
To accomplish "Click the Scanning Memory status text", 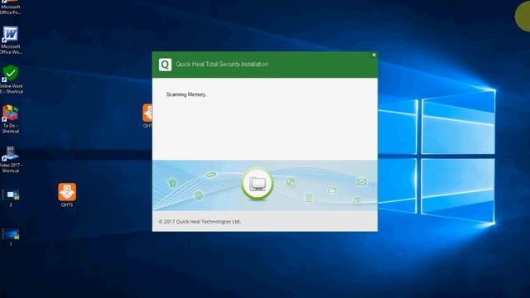I will (187, 94).
